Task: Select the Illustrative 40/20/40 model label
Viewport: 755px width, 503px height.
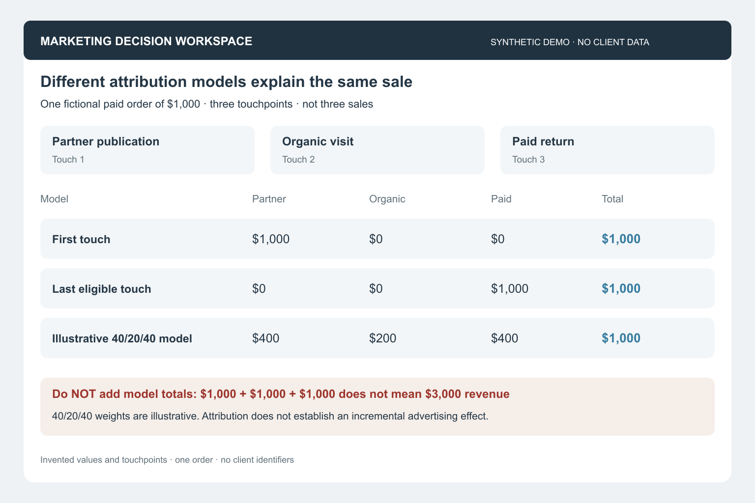Action: click(122, 338)
